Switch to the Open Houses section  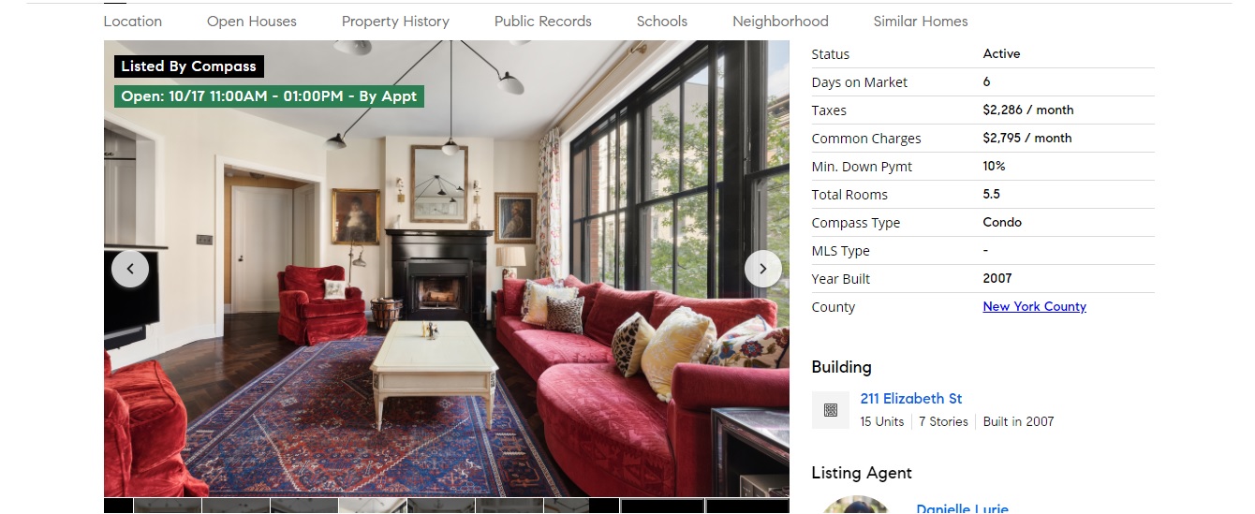tap(252, 21)
